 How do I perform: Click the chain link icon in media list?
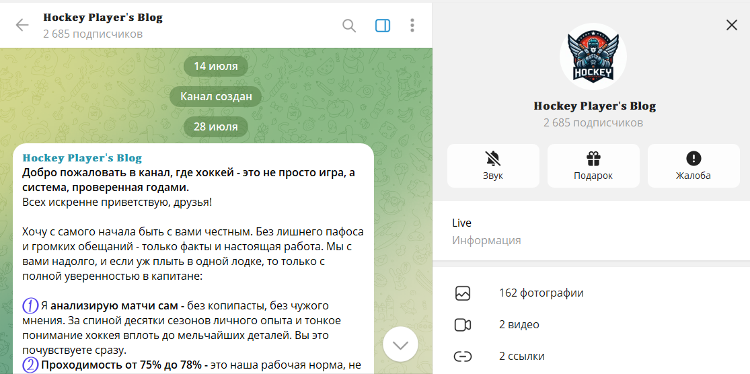(x=462, y=357)
